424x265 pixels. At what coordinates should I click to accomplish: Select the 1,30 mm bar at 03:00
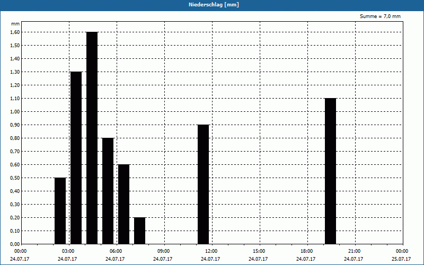76,158
